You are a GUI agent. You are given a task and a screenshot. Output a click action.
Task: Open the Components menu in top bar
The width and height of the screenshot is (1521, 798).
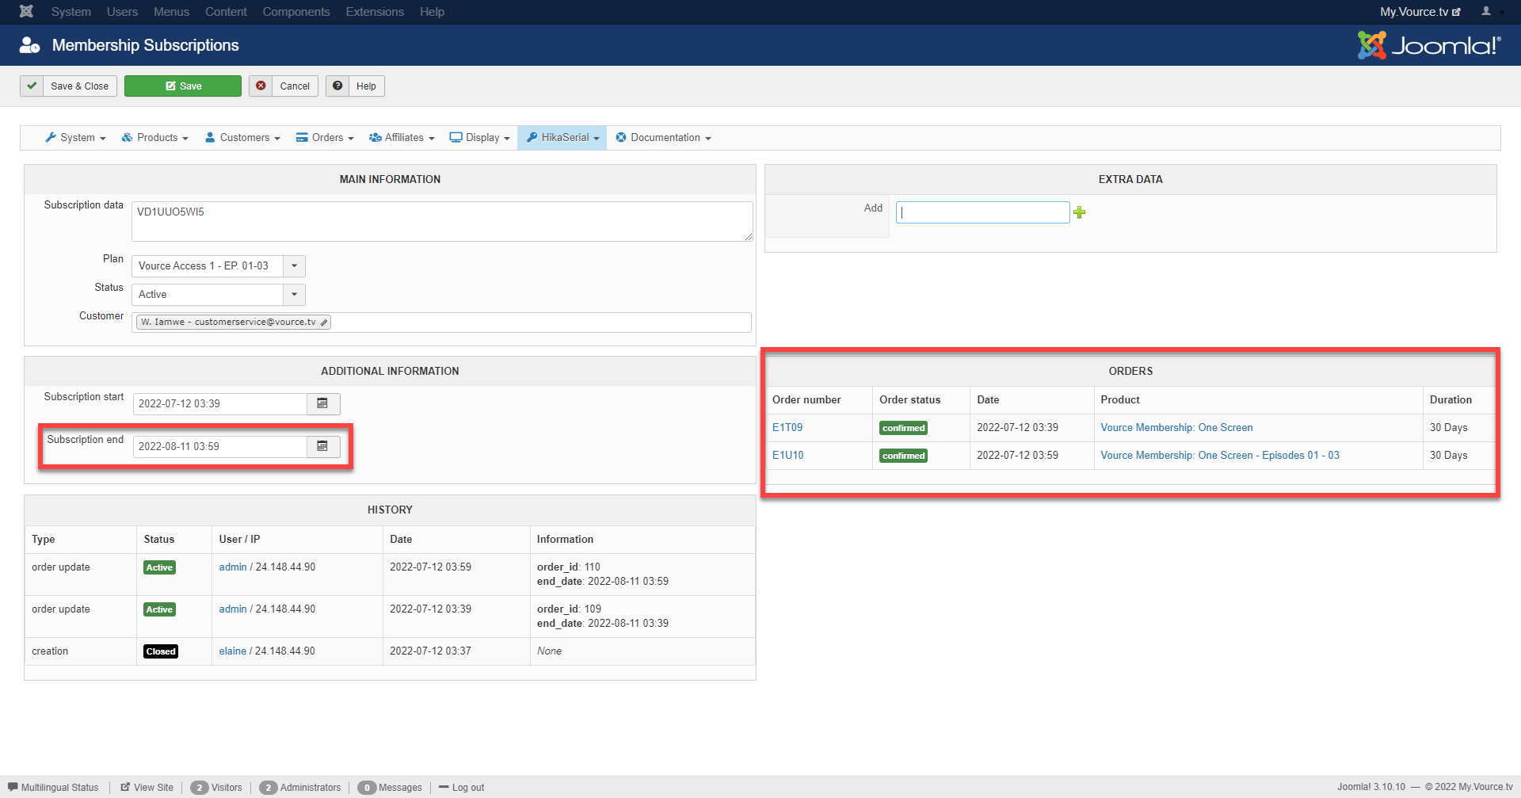(x=296, y=12)
